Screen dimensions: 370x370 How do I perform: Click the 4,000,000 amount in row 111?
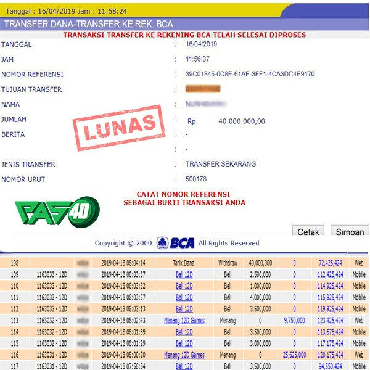point(260,298)
